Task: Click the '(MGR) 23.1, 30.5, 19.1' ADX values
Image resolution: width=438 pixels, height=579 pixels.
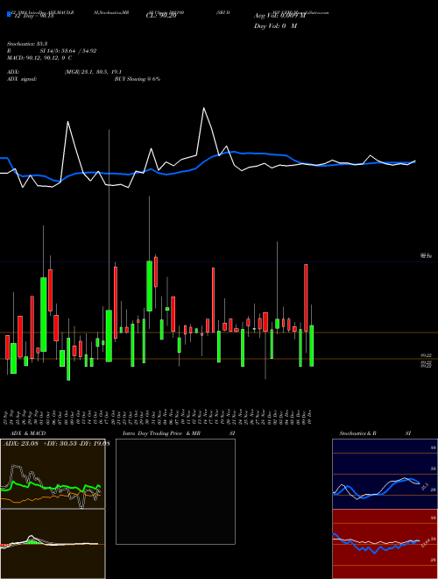Action: point(93,72)
